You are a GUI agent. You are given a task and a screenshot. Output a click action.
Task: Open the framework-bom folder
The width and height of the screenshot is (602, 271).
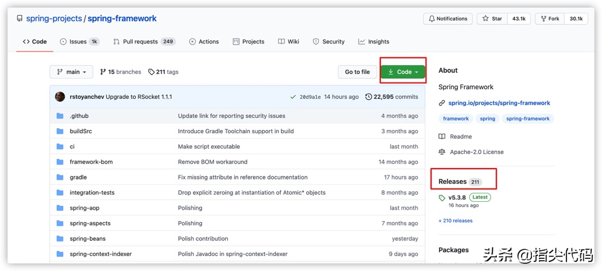[x=91, y=162]
